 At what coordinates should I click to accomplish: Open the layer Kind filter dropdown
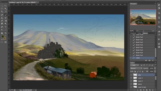tap(135, 65)
